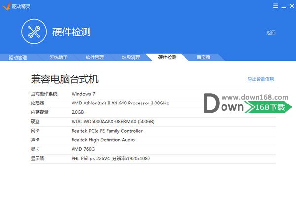296x207 pixels.
Task: Switch to the 系统助手 tab
Action: click(59, 57)
